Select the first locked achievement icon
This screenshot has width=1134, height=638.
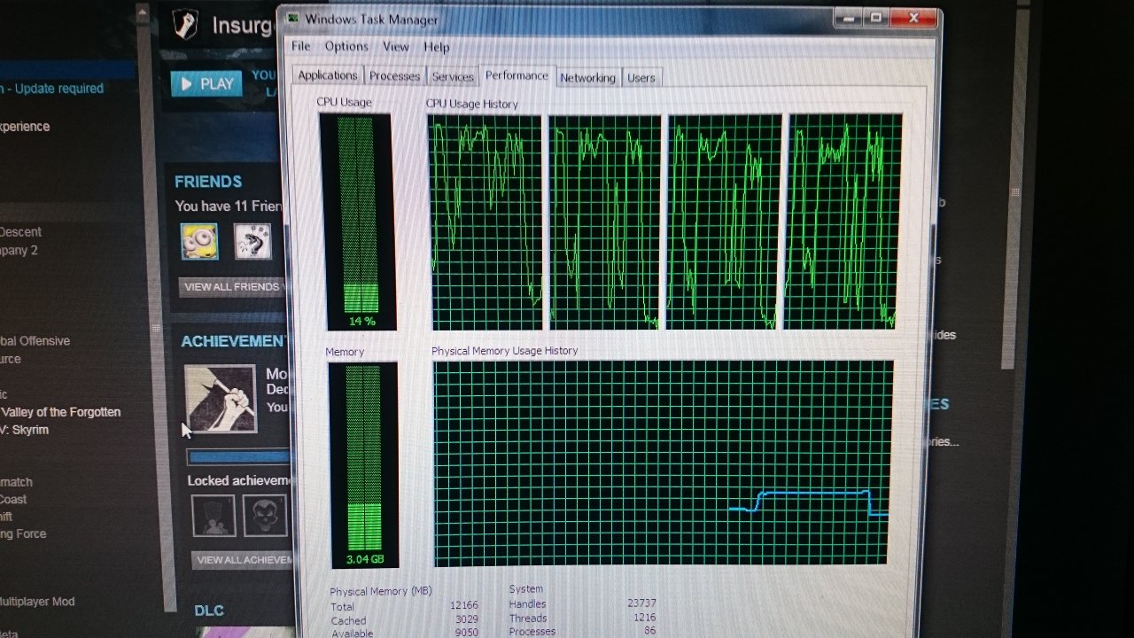point(214,516)
